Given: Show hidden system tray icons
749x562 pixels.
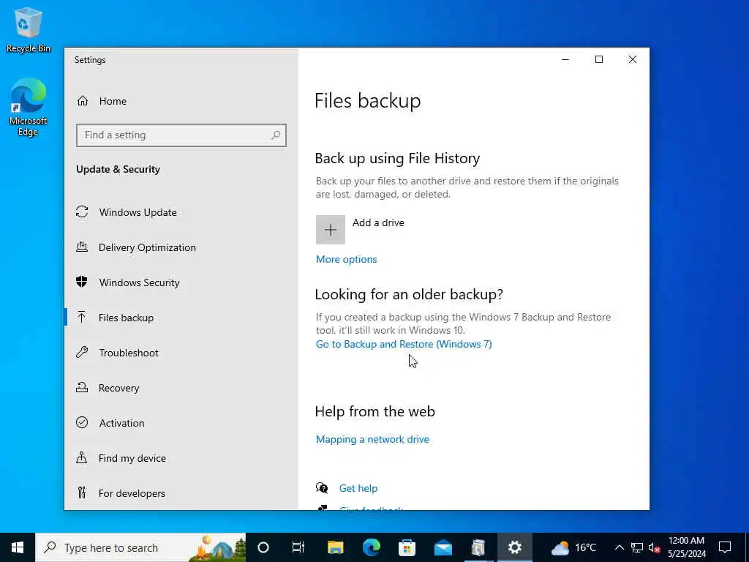Looking at the screenshot, I should pyautogui.click(x=619, y=547).
